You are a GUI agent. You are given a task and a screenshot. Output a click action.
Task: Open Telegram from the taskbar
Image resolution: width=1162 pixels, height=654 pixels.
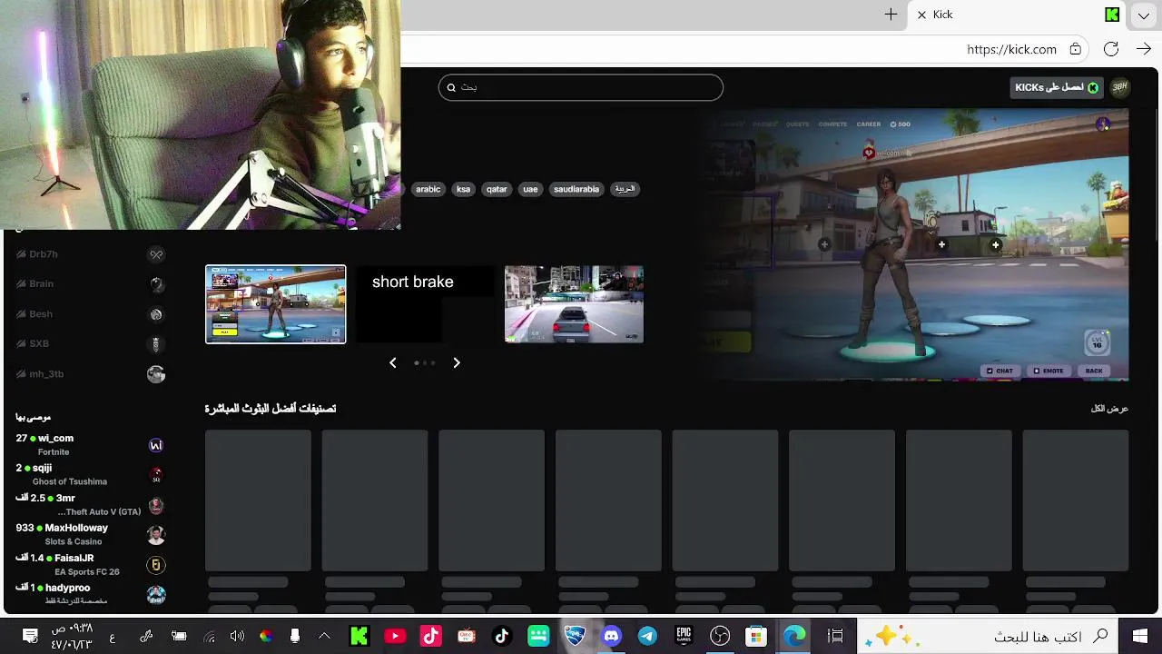(647, 636)
